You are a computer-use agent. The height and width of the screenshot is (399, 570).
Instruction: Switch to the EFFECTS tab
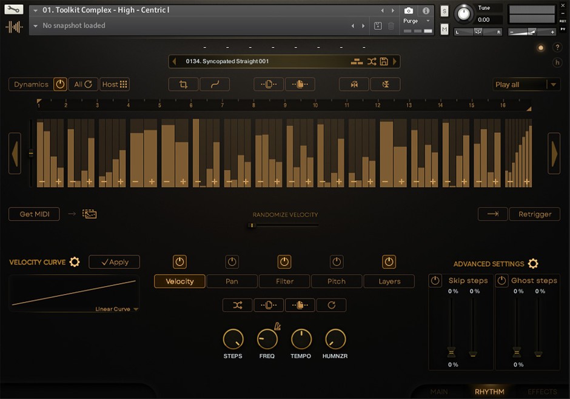point(541,392)
